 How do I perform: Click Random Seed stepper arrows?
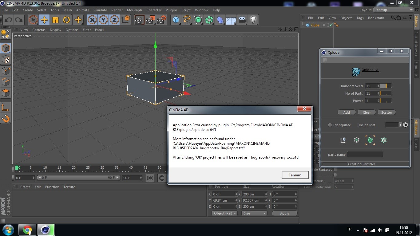378,86
